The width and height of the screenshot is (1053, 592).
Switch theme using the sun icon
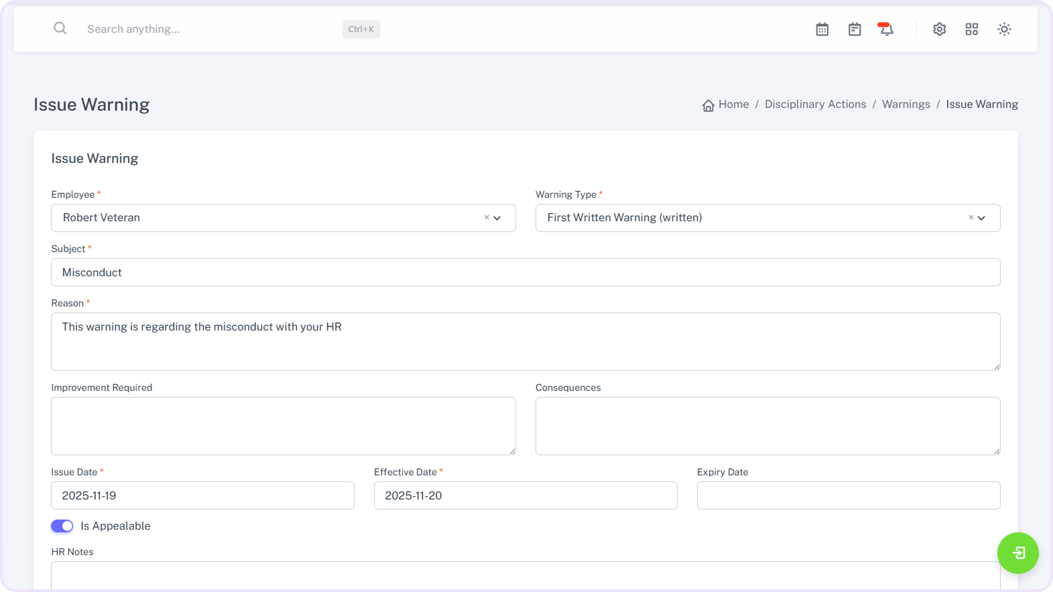(x=1003, y=29)
